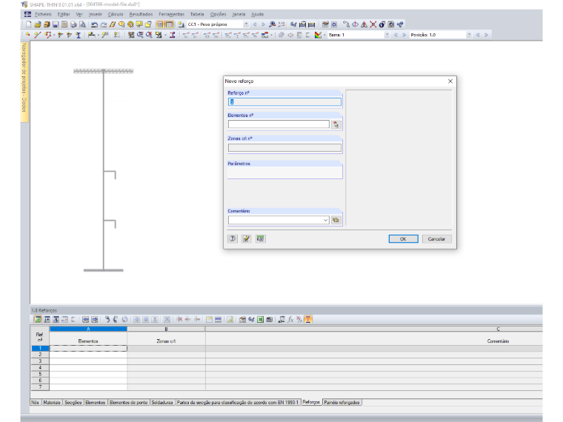Open the CC1 - Peso próprio dropdown

[246, 24]
